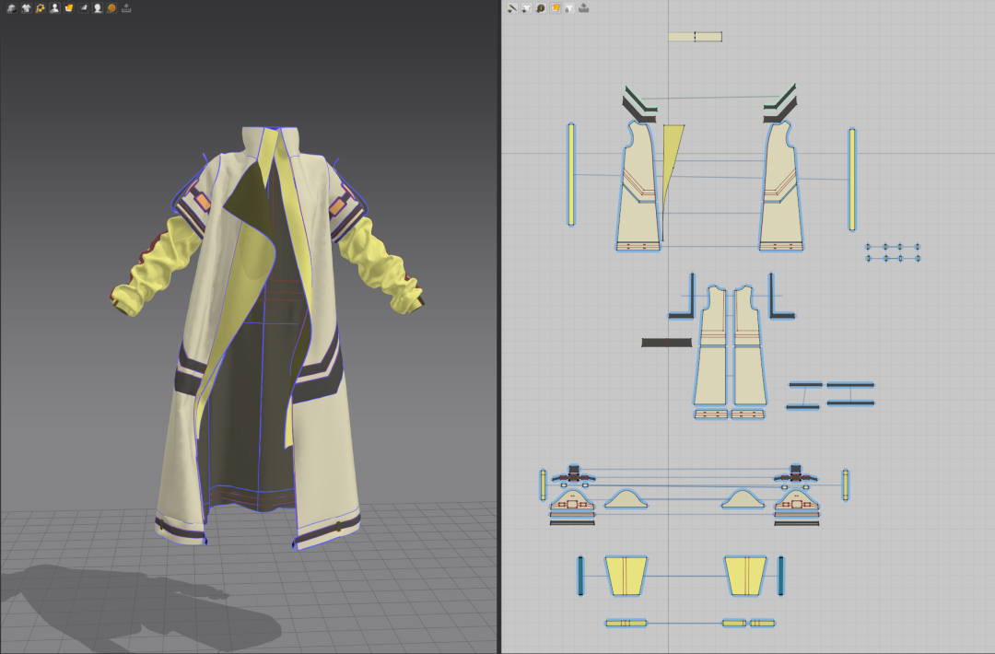Select the right yellow trapezoid sleeve pattern
Screen dimensions: 995x654
pyautogui.click(x=745, y=576)
